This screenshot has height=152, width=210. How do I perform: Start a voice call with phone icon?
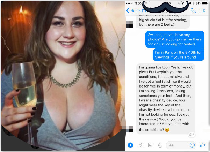click(x=193, y=10)
